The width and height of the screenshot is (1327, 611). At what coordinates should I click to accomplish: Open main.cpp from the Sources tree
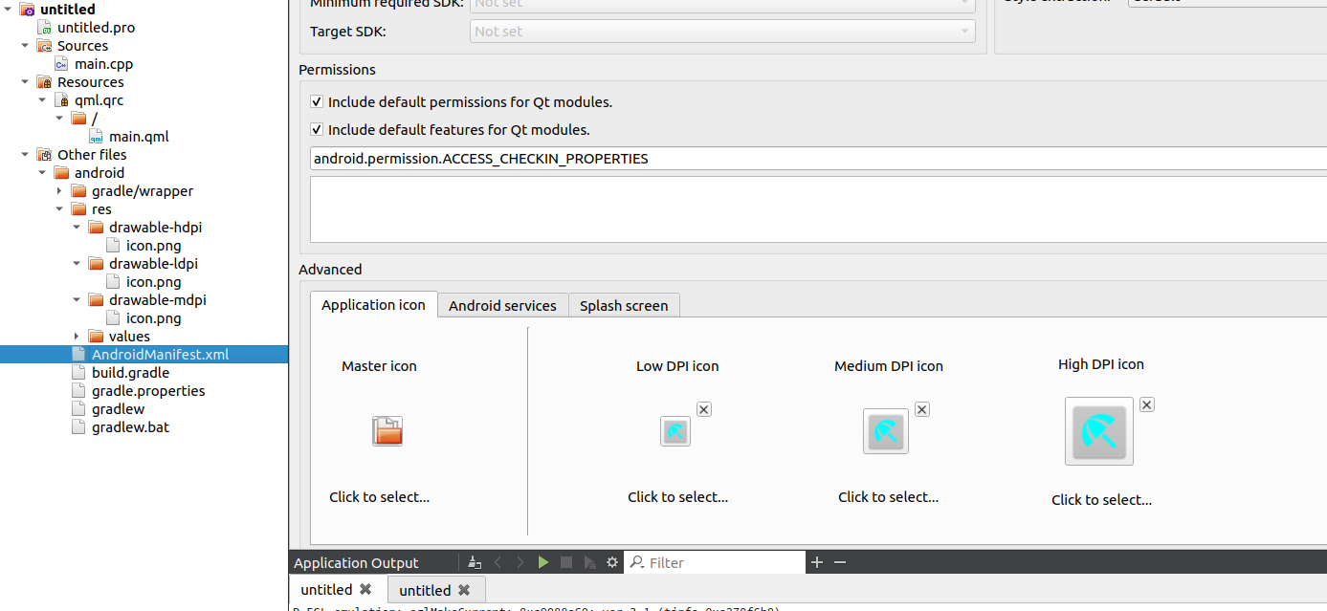point(103,64)
